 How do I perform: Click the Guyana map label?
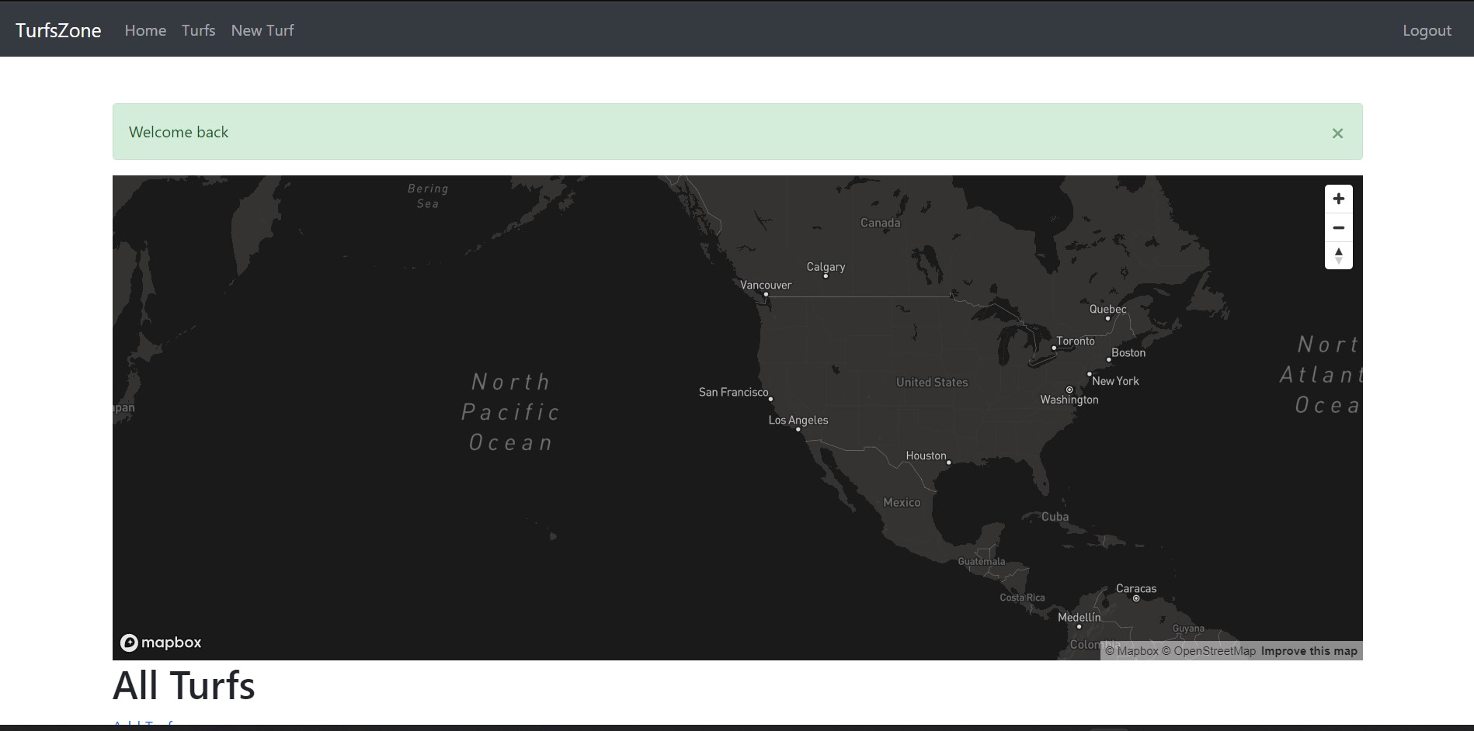tap(1188, 629)
